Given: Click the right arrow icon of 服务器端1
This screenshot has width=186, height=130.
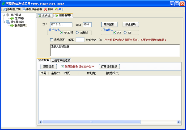Looking at the screenshot, I should pyautogui.click(x=12, y=26).
